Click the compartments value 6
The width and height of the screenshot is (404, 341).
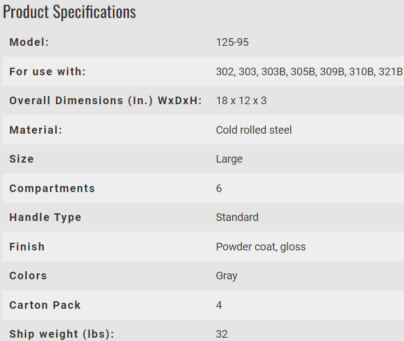(x=219, y=188)
